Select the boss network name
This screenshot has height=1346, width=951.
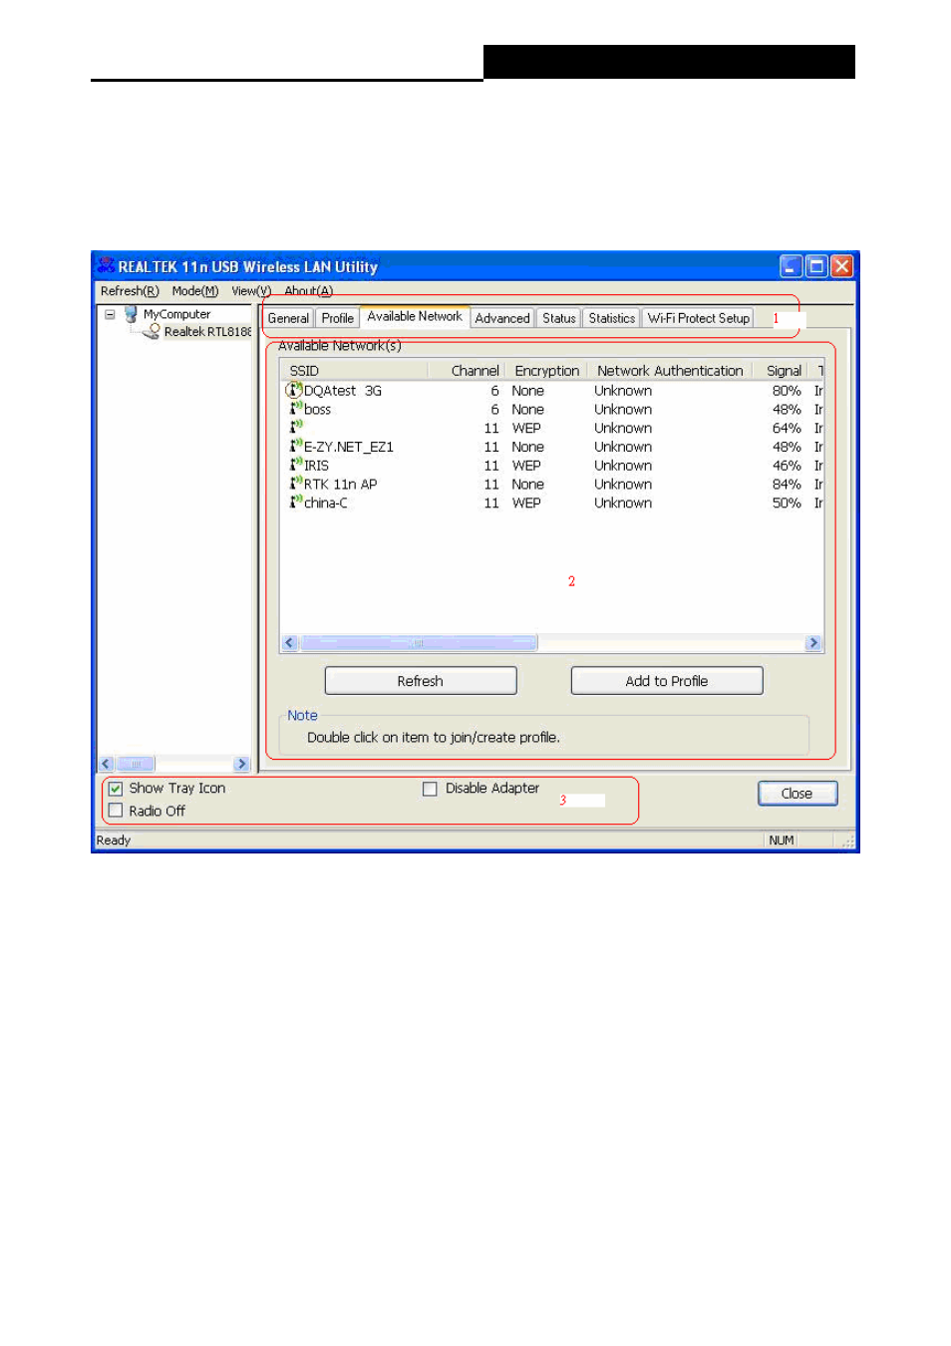318,410
